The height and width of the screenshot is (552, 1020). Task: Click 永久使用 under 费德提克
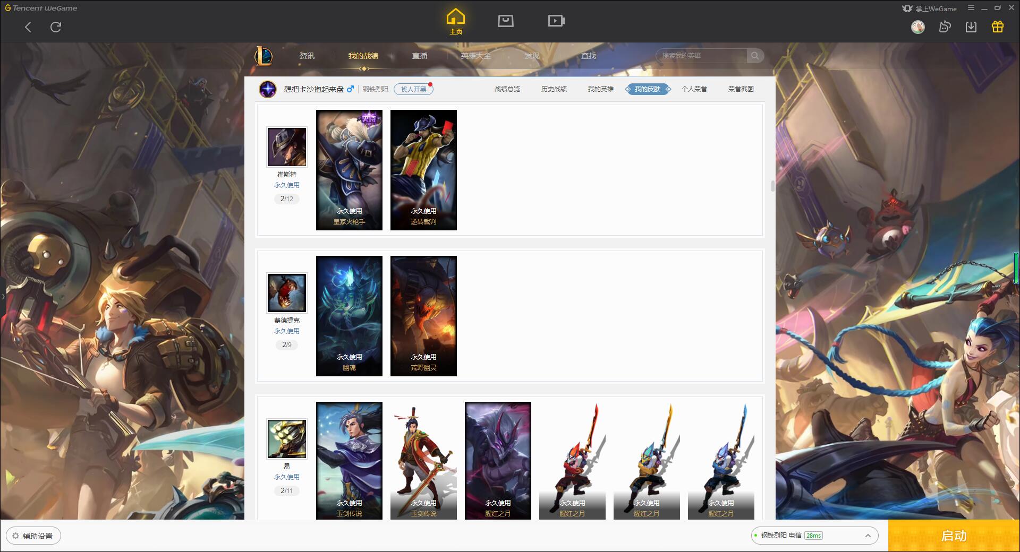287,331
